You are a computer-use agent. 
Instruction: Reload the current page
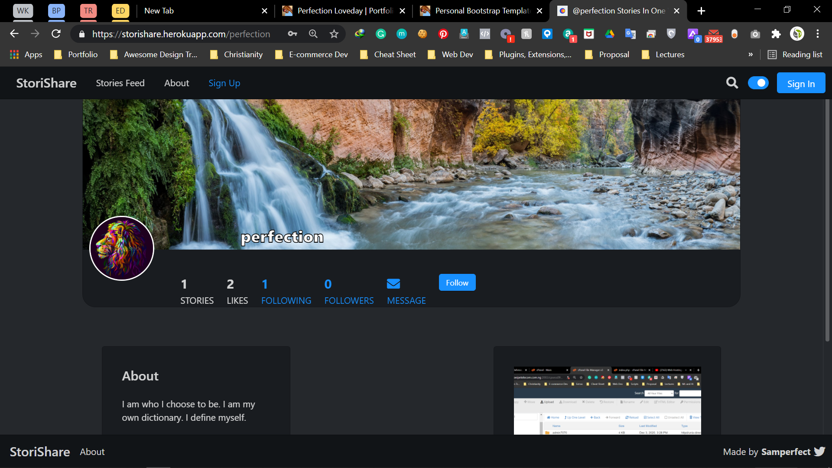tap(56, 34)
